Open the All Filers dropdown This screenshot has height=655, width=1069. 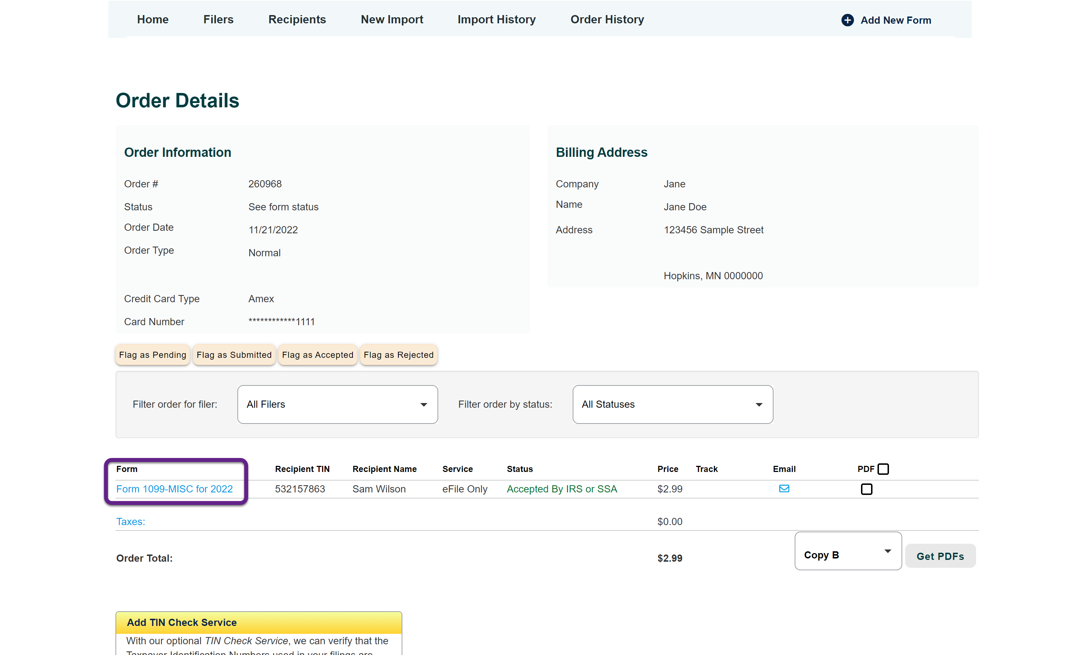337,404
